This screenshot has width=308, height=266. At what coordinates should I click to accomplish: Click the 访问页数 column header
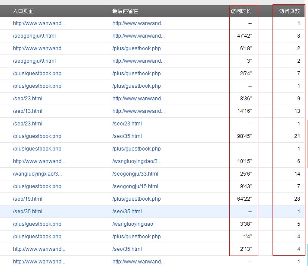[289, 11]
